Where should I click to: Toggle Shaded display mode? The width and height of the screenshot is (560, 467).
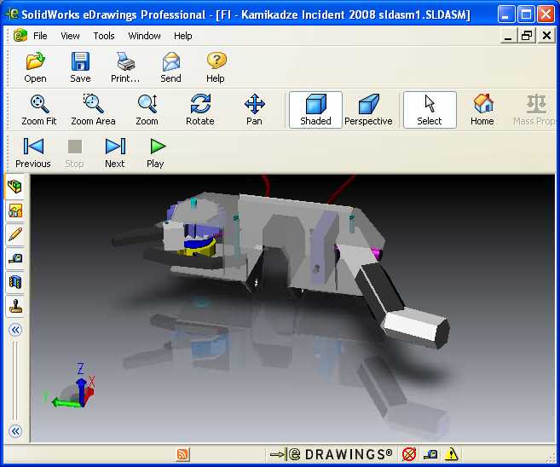click(315, 110)
